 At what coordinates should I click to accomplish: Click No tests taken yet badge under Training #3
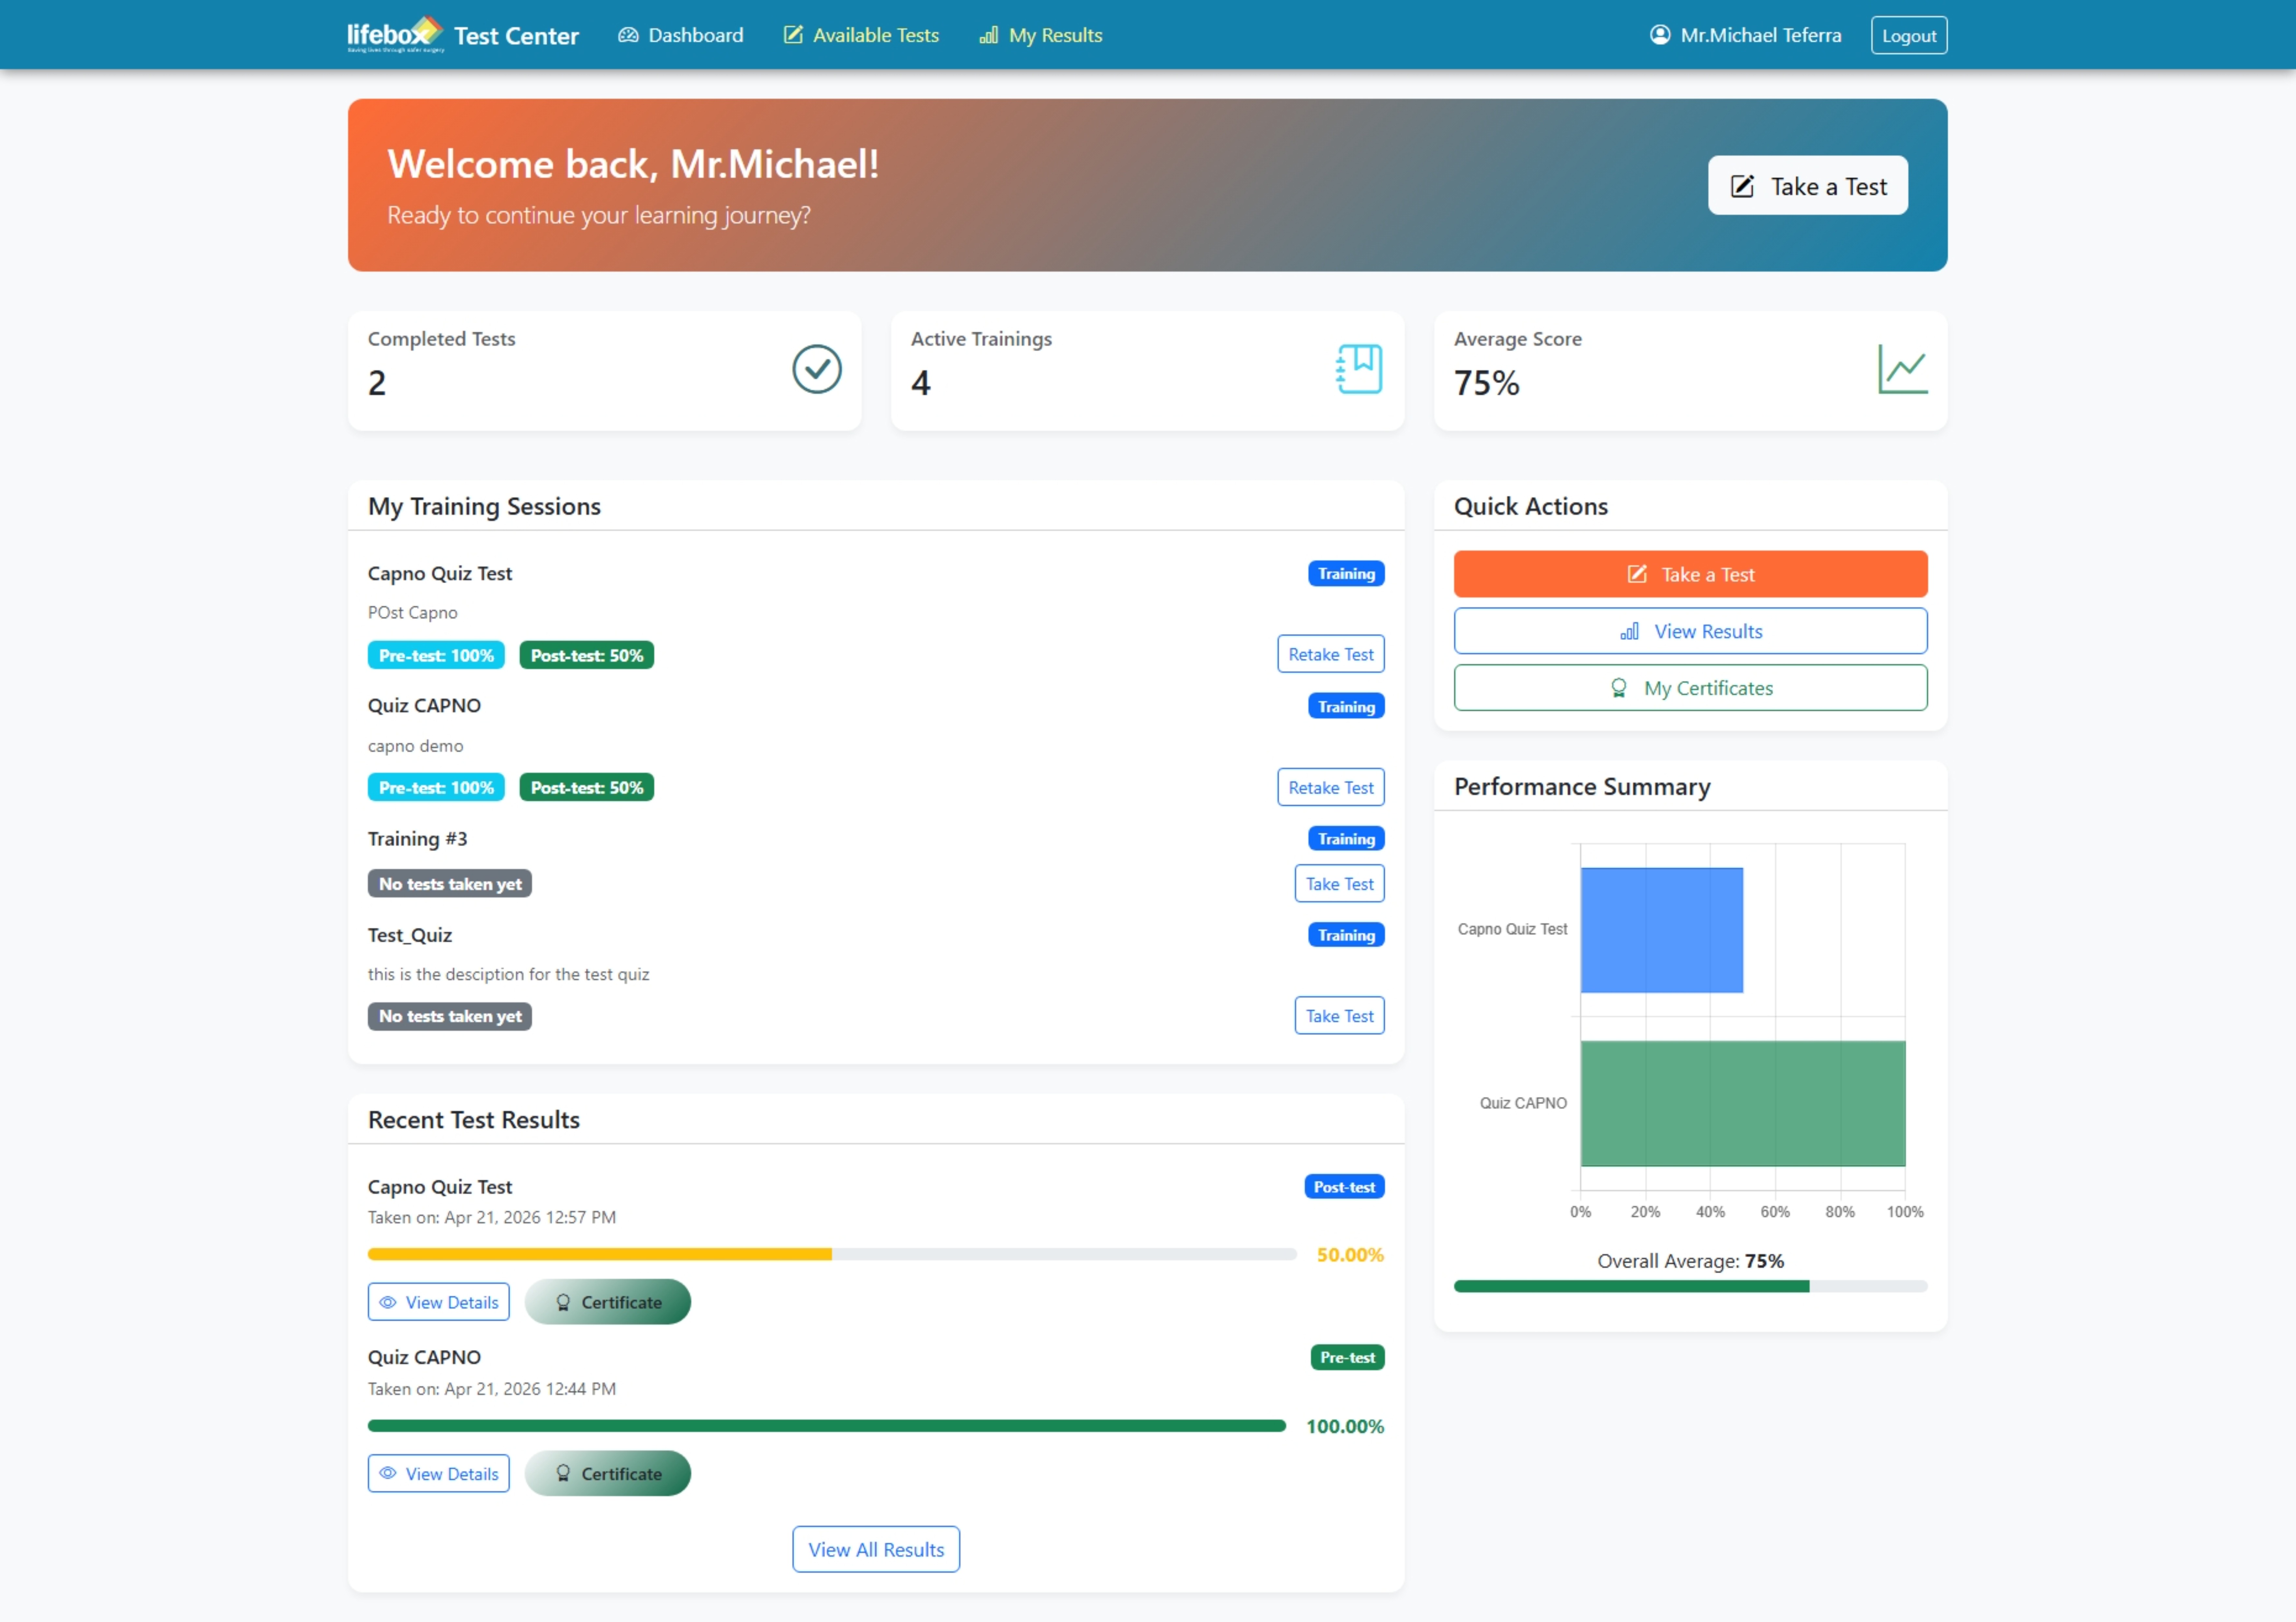[x=450, y=884]
